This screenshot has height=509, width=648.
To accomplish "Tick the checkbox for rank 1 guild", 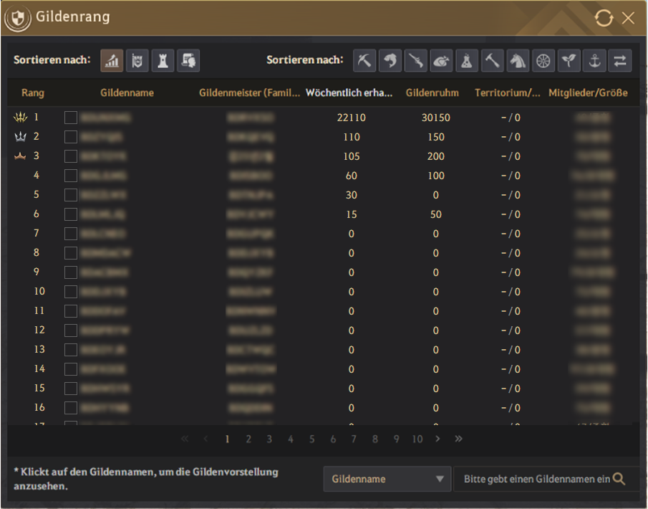I will 71,118.
